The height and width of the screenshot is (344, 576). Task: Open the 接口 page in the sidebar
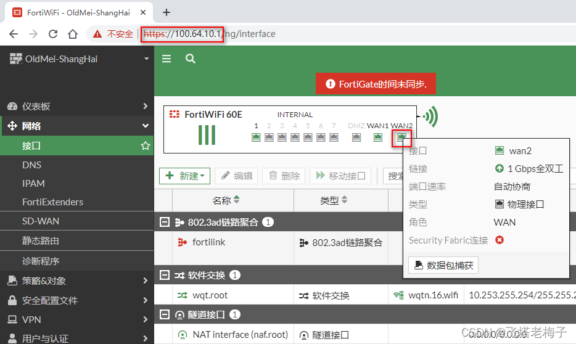(x=76, y=145)
